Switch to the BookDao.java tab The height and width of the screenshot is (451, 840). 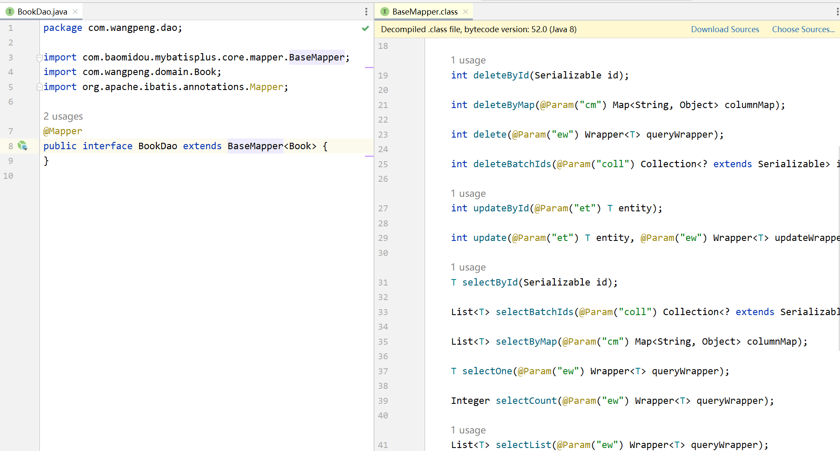tap(42, 12)
